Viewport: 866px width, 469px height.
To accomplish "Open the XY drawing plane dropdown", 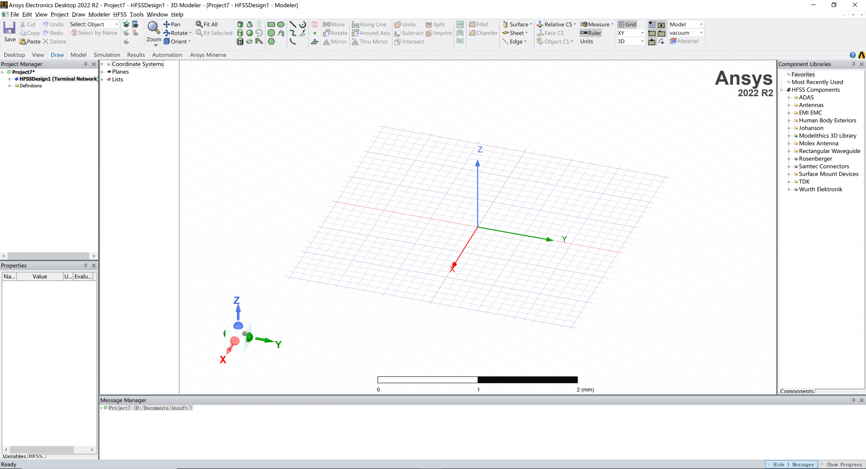I will point(641,33).
